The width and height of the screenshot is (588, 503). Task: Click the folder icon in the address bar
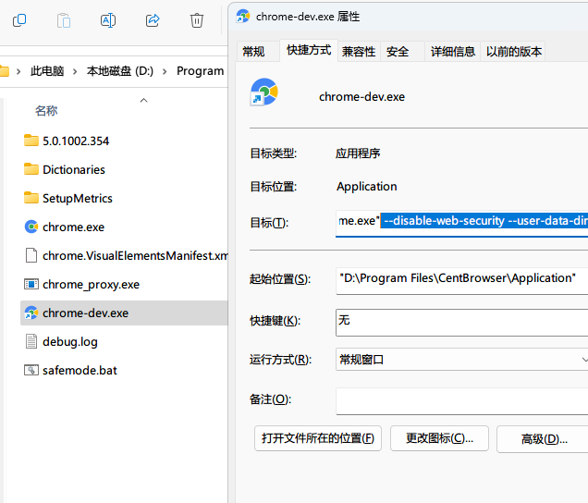4,71
